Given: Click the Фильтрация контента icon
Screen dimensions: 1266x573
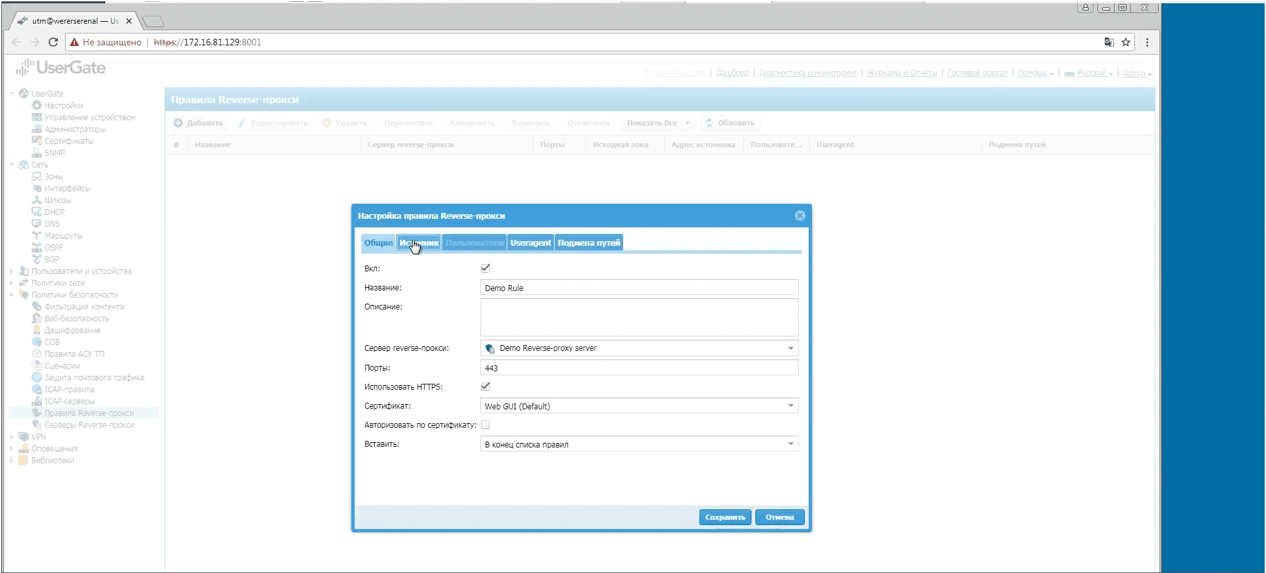Looking at the screenshot, I should coord(37,306).
